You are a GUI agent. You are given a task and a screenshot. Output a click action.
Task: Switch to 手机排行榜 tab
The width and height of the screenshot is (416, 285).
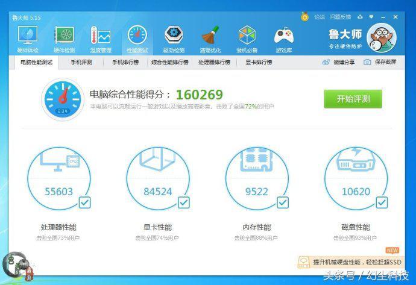(x=125, y=62)
